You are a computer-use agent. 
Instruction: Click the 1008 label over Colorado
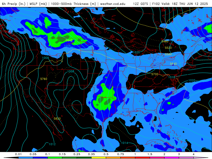(x=71, y=71)
